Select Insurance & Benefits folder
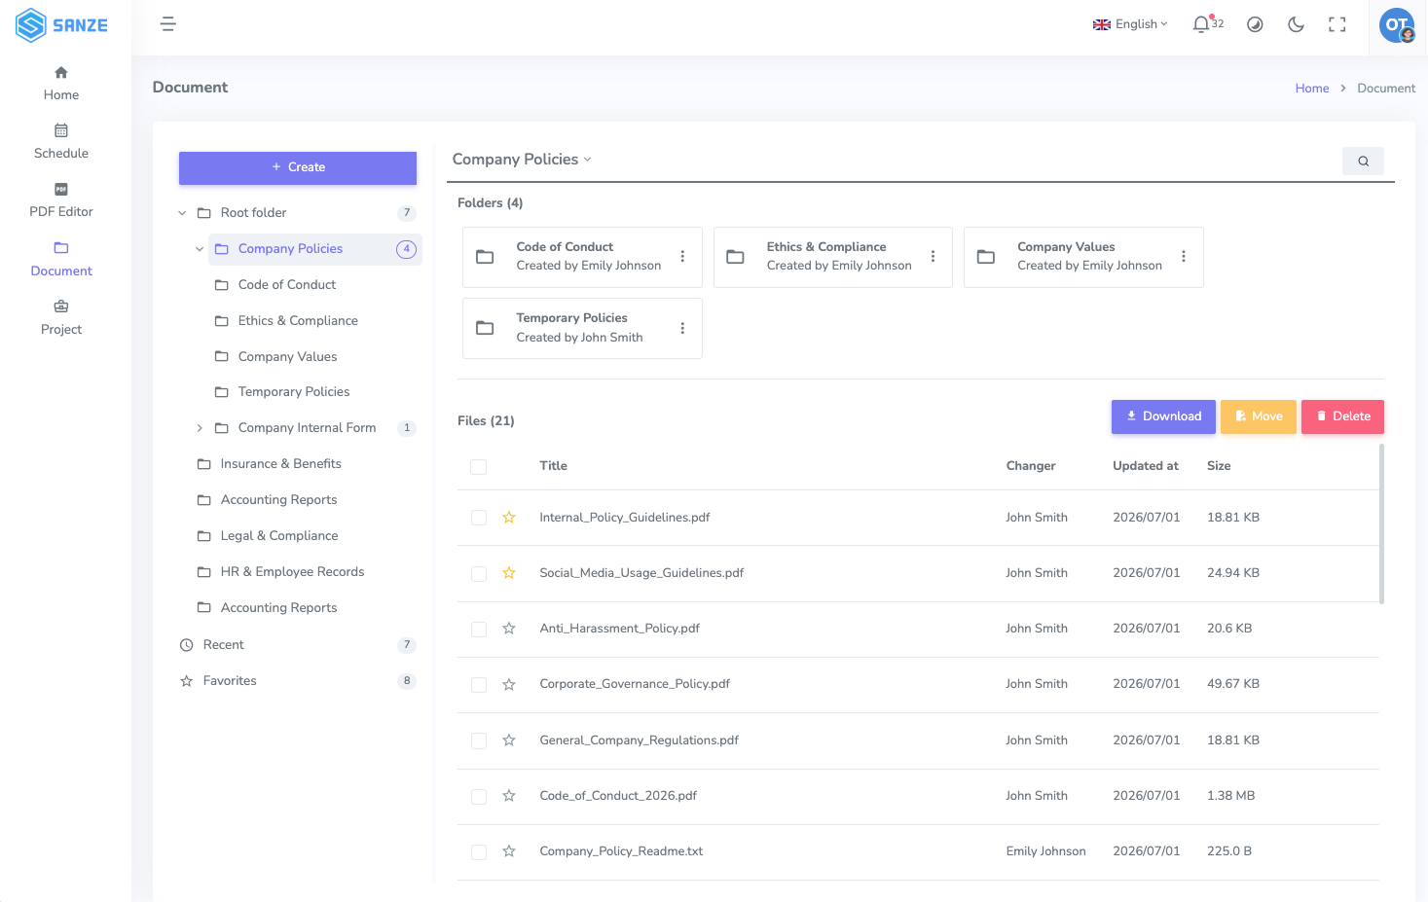 pos(281,464)
